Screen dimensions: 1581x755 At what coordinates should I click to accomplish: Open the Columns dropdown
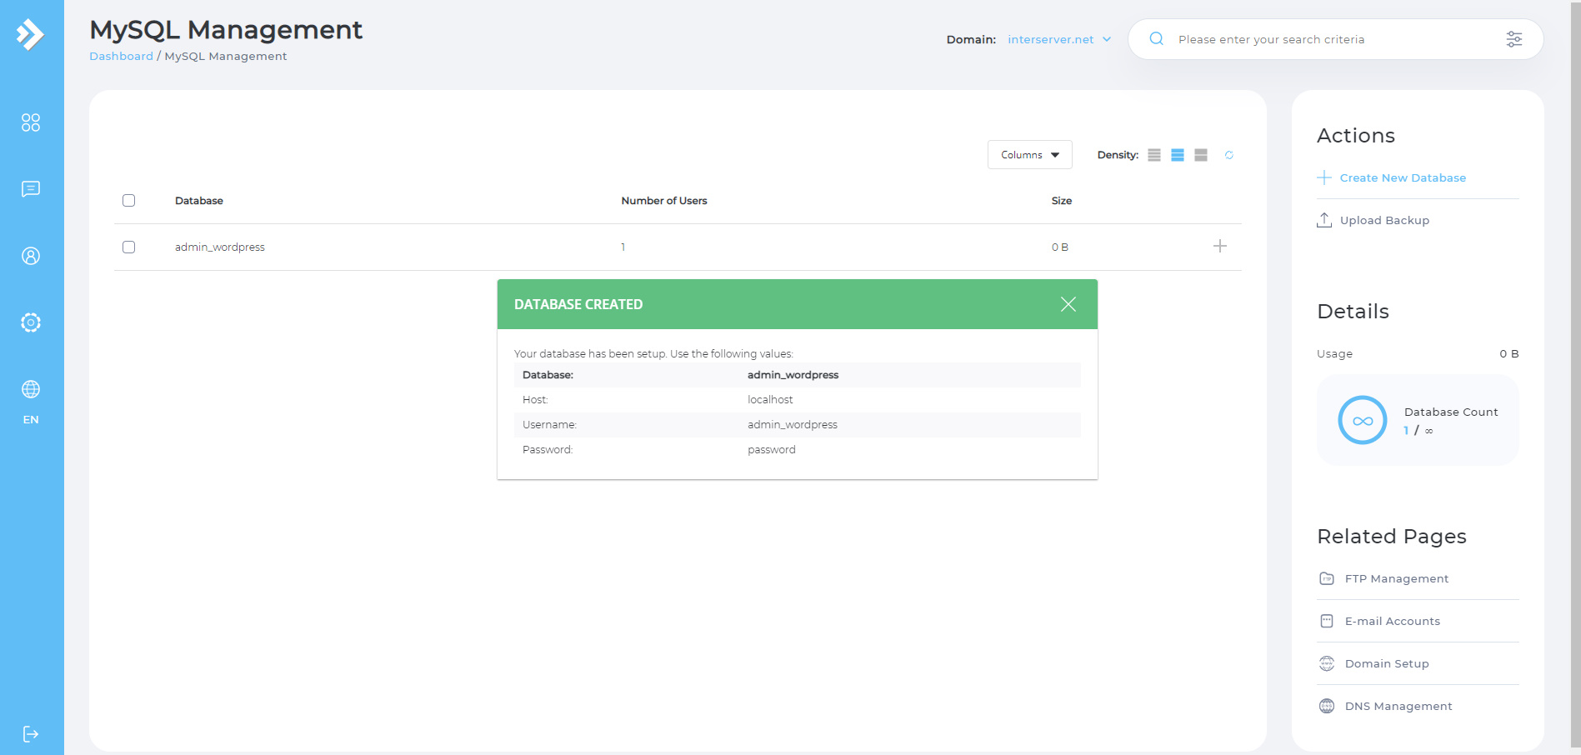pos(1030,155)
